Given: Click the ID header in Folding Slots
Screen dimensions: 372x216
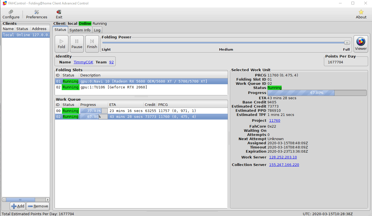Looking at the screenshot, I should pos(58,75).
